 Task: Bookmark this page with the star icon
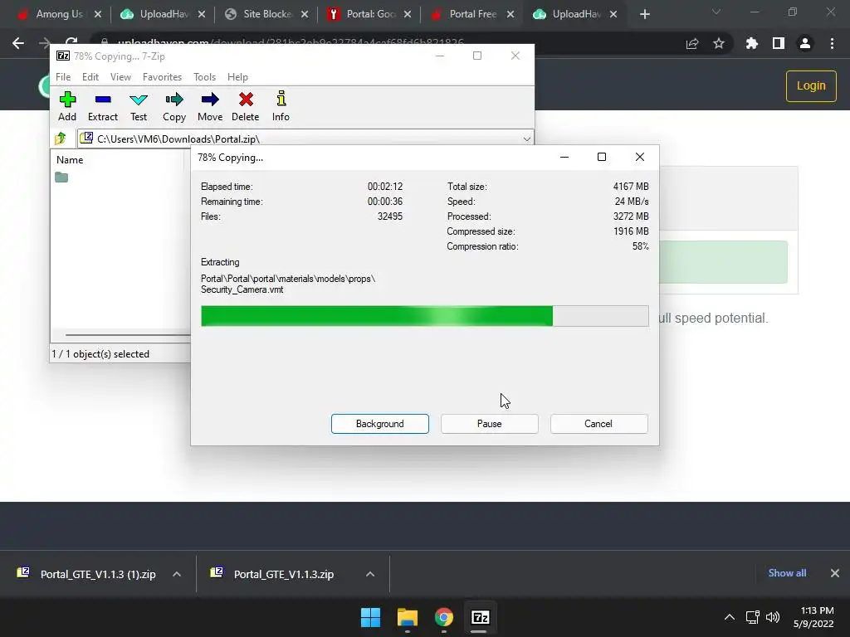(x=719, y=43)
